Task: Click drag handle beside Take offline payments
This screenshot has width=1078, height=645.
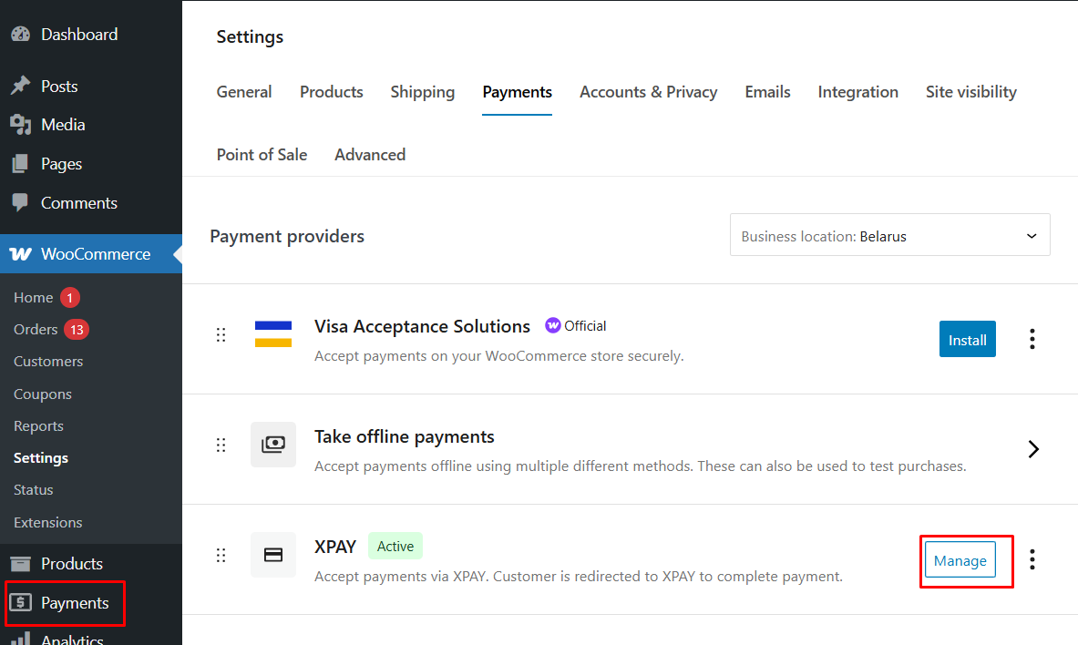Action: click(x=221, y=445)
